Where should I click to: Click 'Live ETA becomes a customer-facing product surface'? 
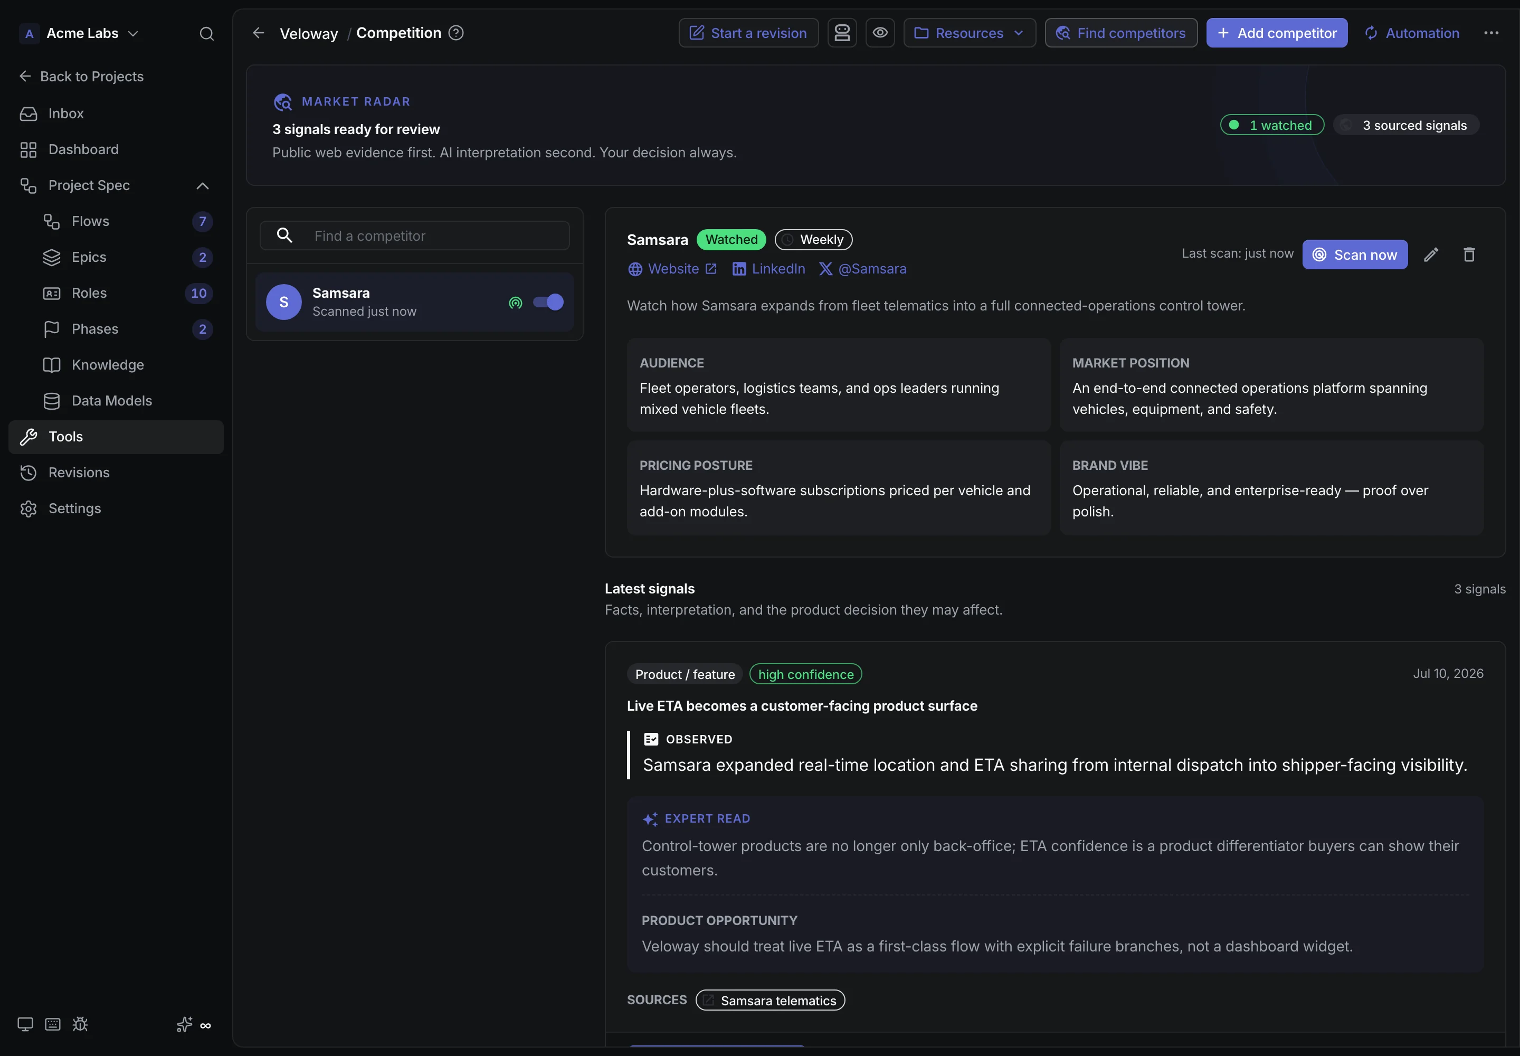tap(802, 706)
